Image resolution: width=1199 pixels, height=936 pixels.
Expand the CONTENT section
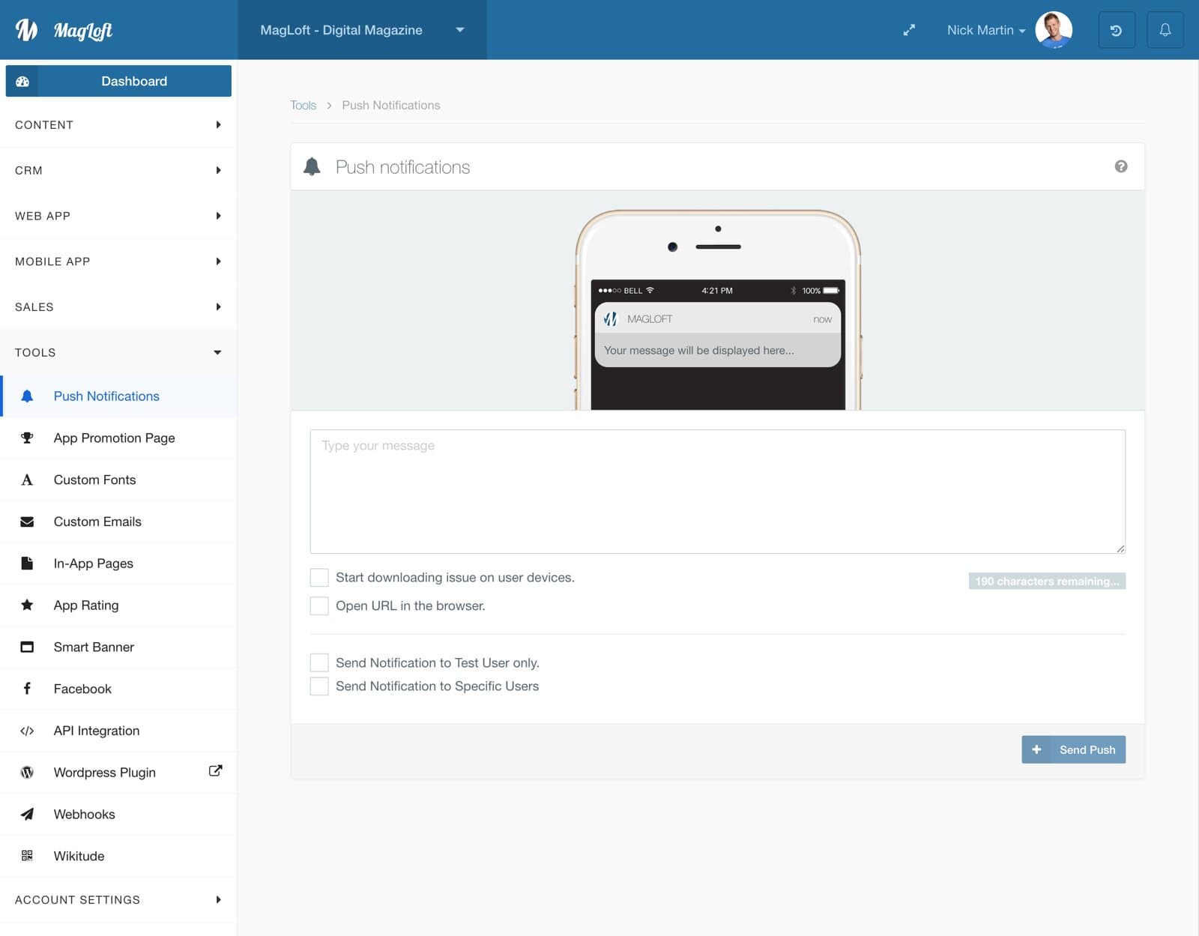coord(118,124)
